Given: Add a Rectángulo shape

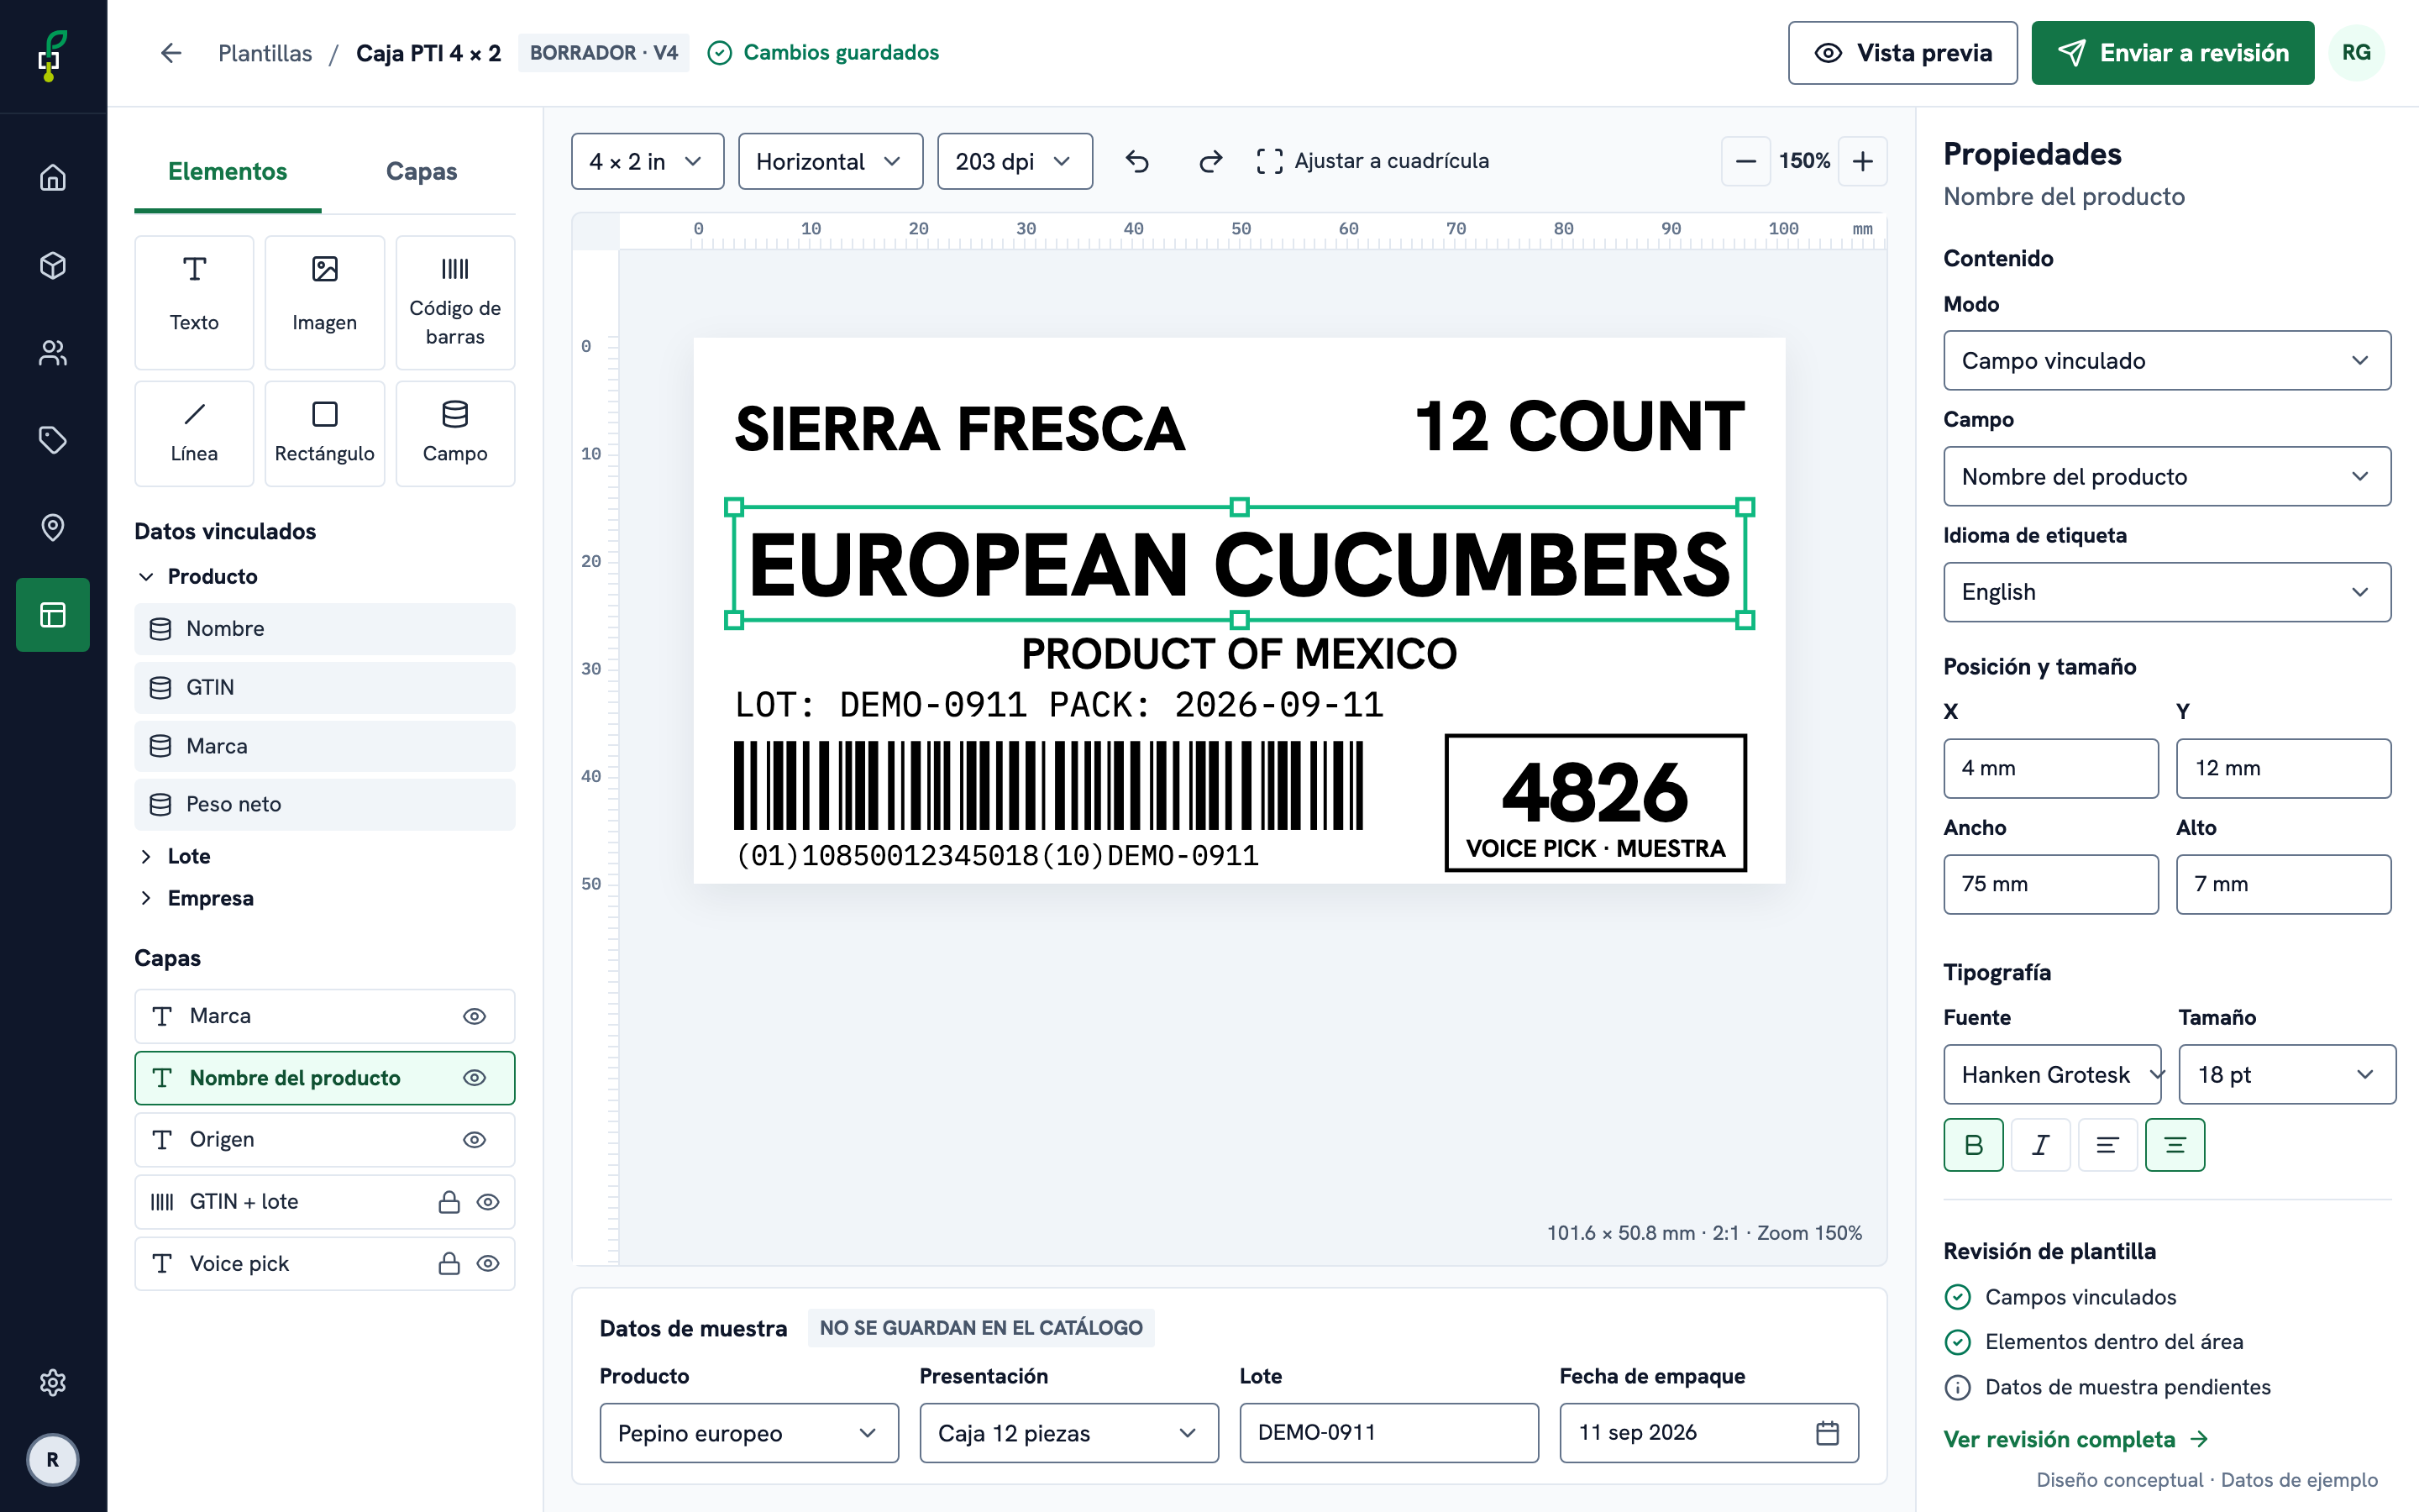Looking at the screenshot, I should [324, 433].
